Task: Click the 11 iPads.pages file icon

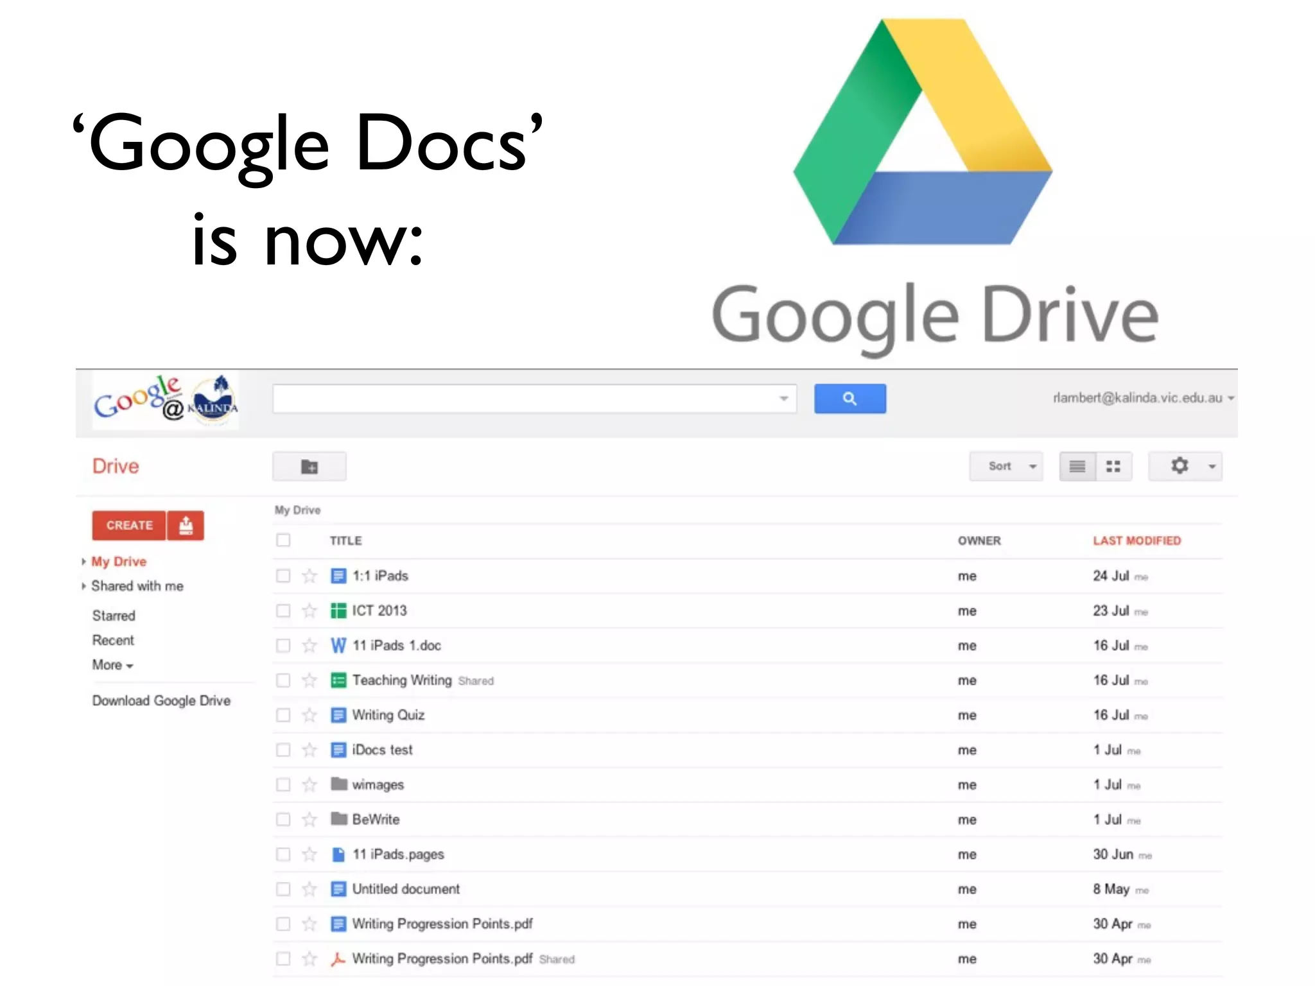Action: point(338,854)
